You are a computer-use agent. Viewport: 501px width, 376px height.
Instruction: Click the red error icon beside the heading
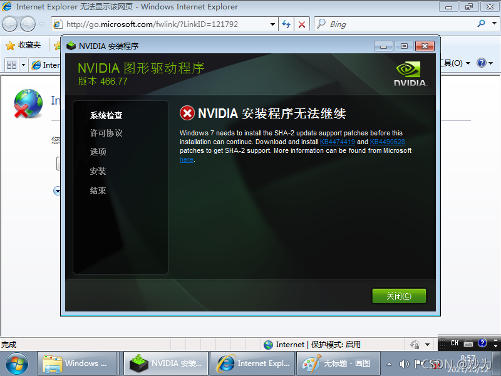(x=187, y=113)
